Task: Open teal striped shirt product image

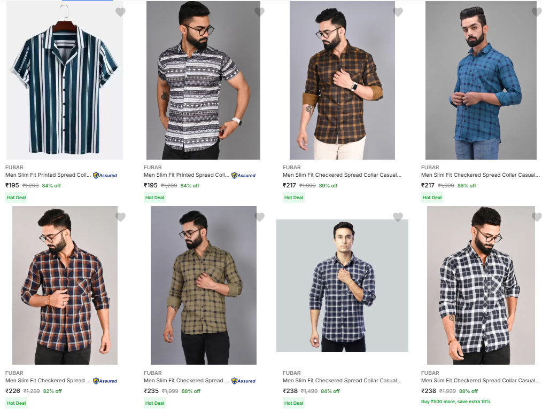Action: [65, 80]
